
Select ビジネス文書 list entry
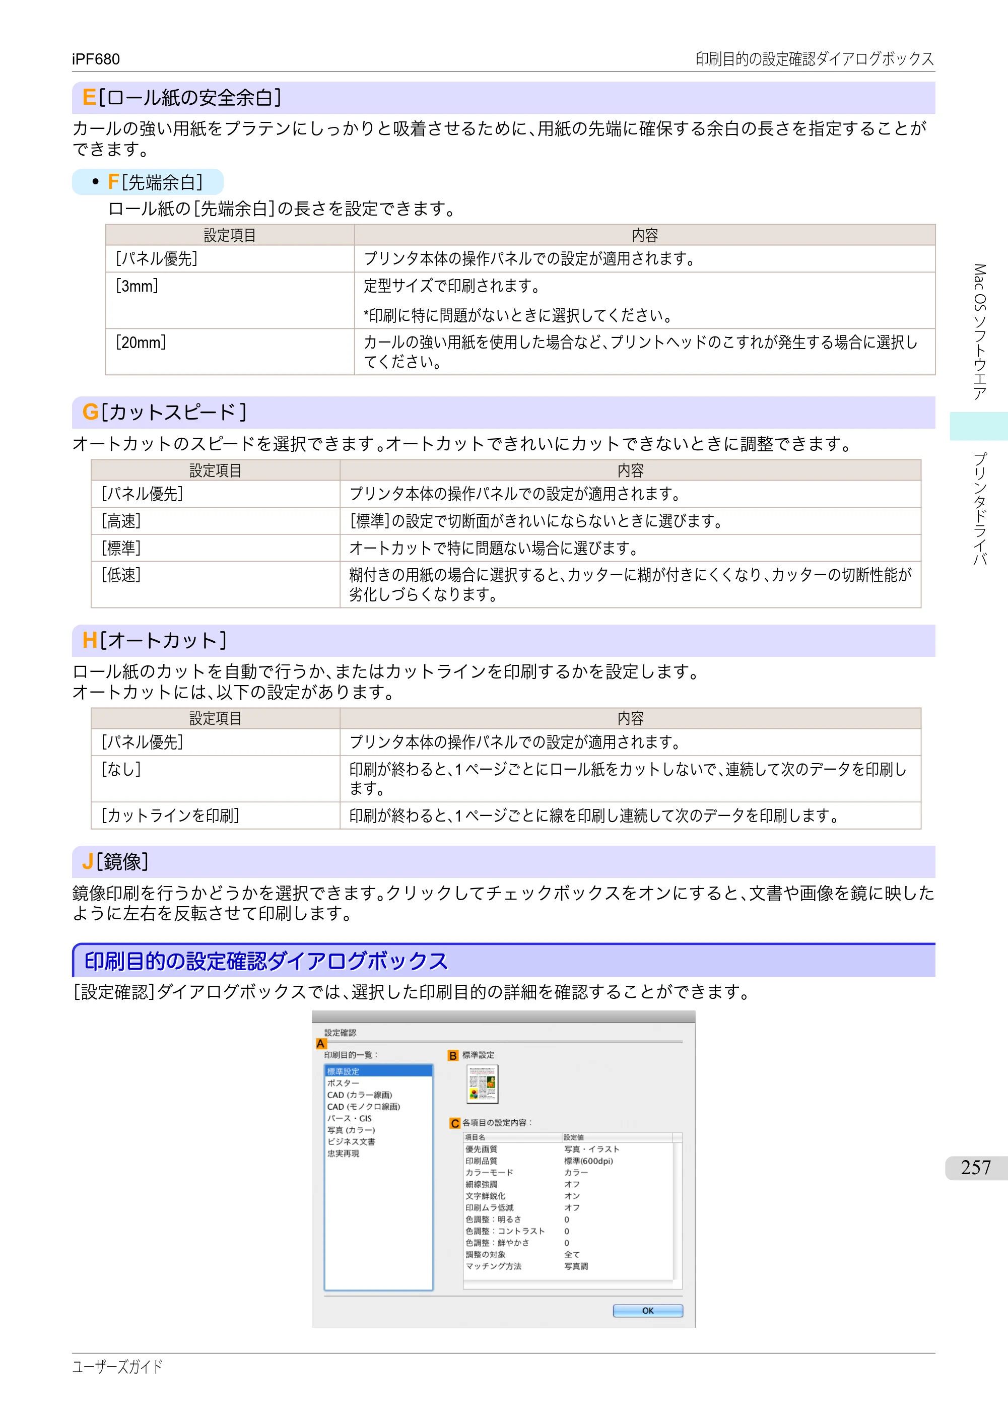378,1141
